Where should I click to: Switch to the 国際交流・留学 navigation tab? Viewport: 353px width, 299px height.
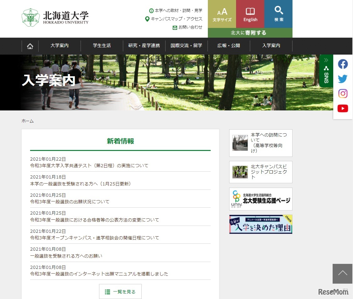186,46
